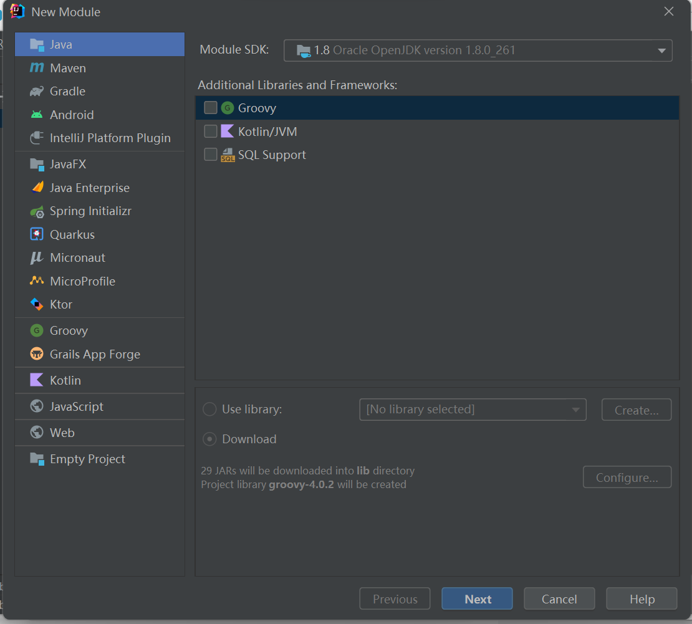Click the Cancel button
This screenshot has height=624, width=692.
[x=559, y=598]
